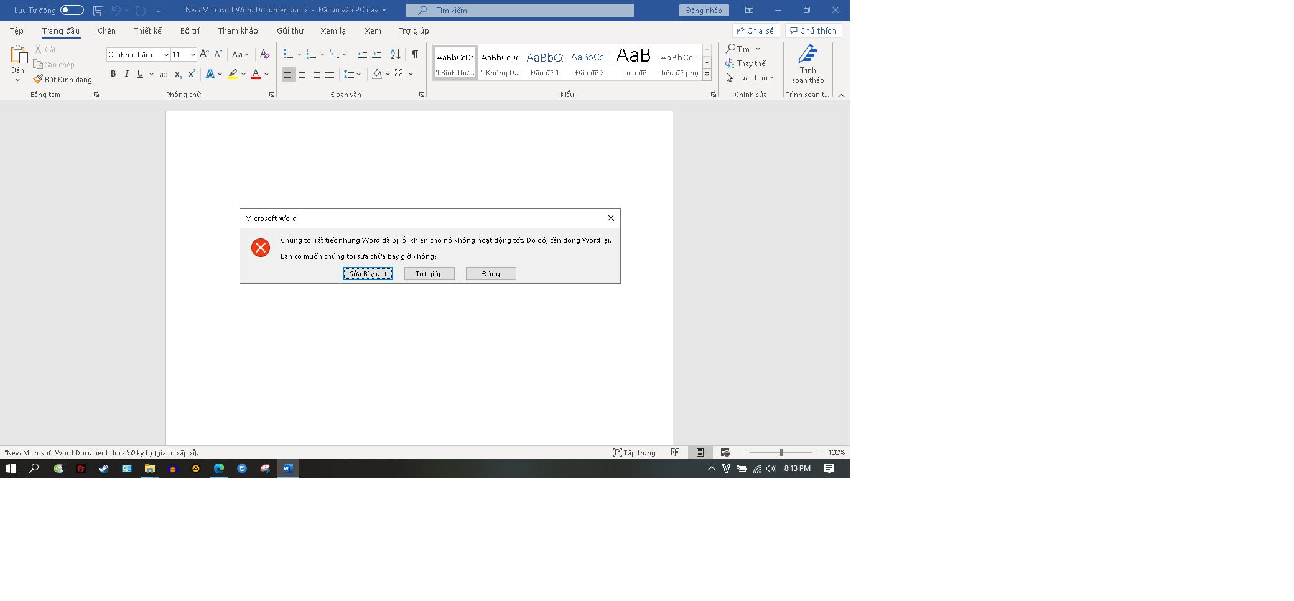Toggle superscript formatting
Image resolution: width=1294 pixels, height=601 pixels.
coord(192,74)
